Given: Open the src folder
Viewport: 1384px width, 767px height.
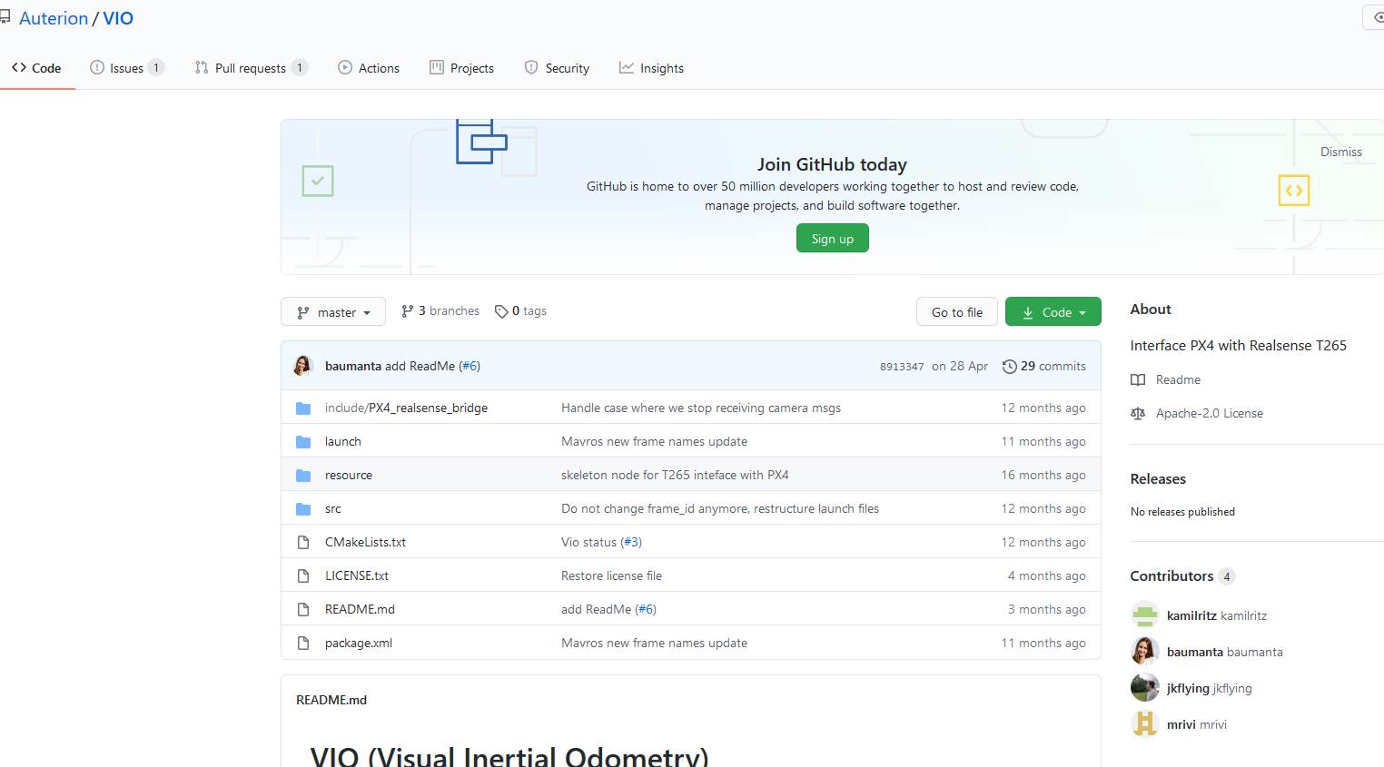Looking at the screenshot, I should coord(333,508).
